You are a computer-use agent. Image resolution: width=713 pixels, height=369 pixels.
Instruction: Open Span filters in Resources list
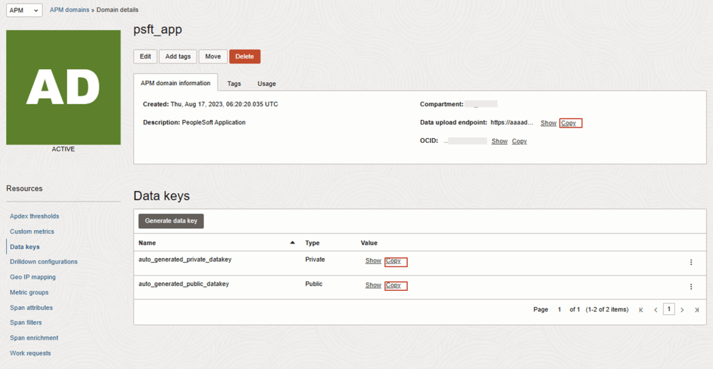(26, 323)
